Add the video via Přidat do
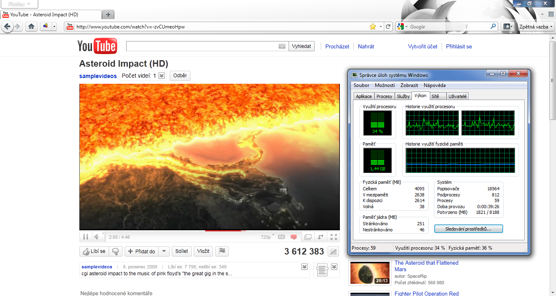 pyautogui.click(x=142, y=251)
